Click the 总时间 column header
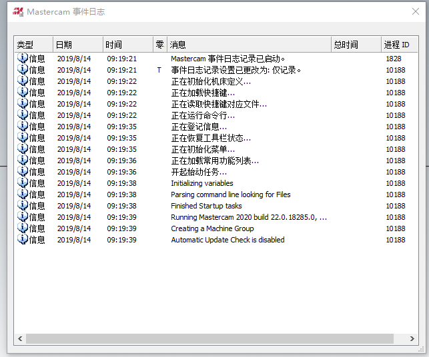 point(356,45)
